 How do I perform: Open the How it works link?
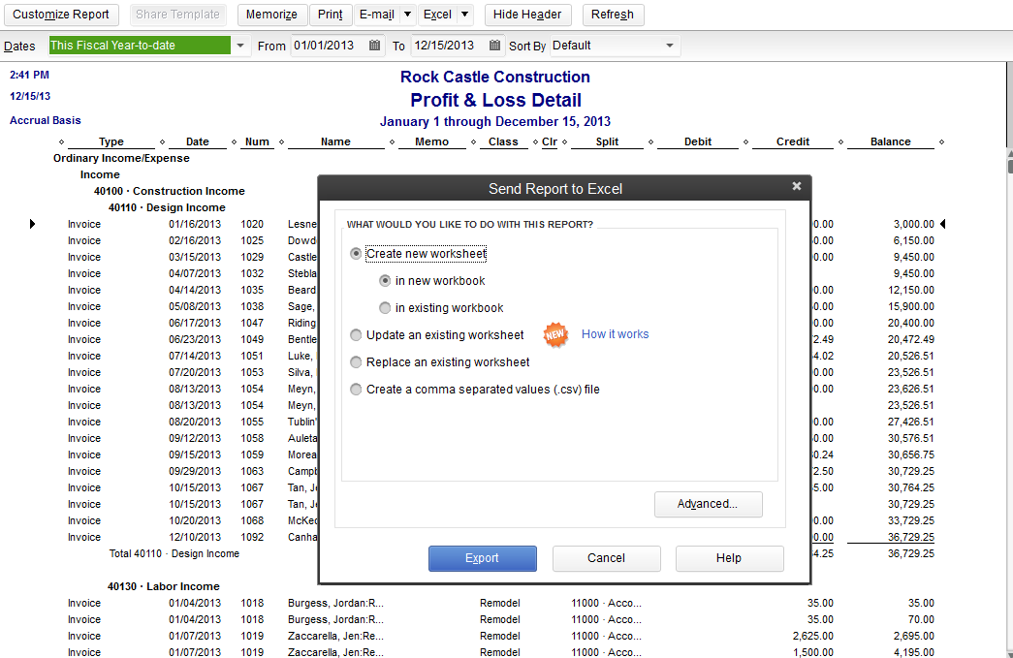tap(615, 333)
